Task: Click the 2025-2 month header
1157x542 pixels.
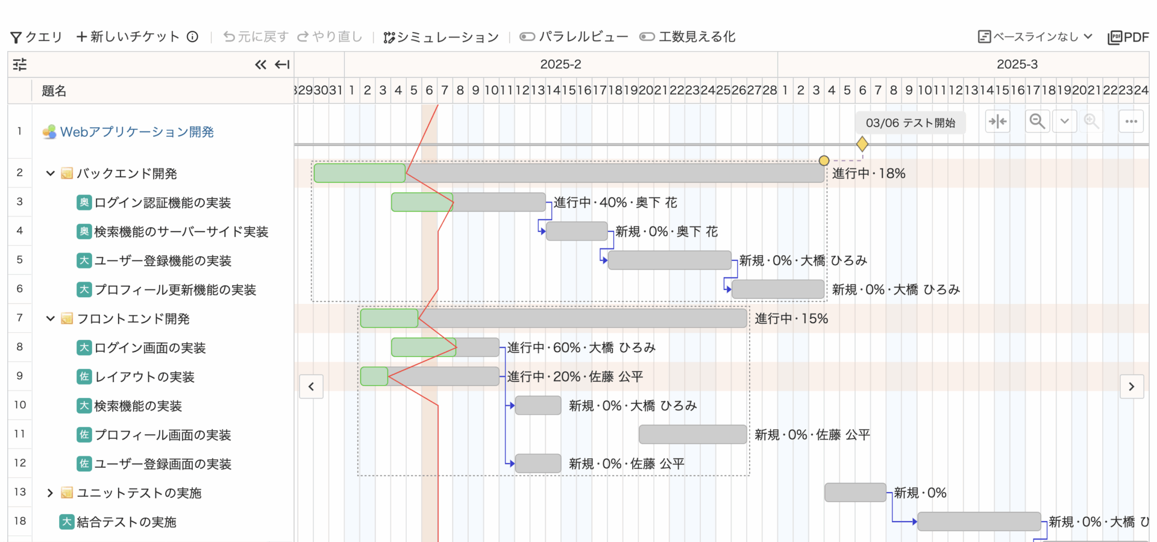Action: 560,65
